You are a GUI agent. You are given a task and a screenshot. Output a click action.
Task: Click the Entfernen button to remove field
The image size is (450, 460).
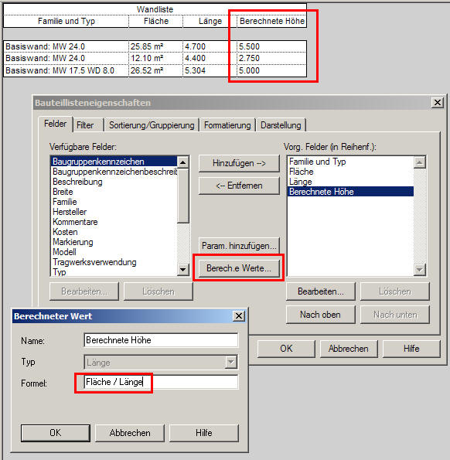[239, 186]
